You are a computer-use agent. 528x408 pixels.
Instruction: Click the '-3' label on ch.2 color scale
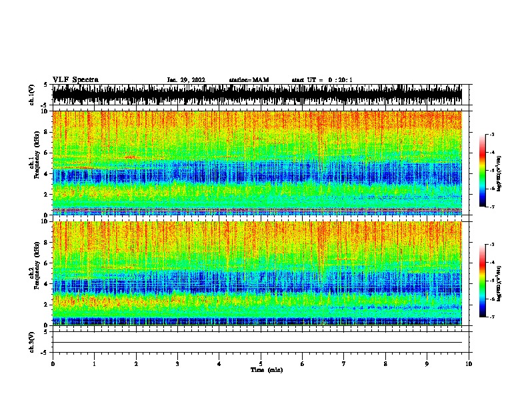coord(492,245)
